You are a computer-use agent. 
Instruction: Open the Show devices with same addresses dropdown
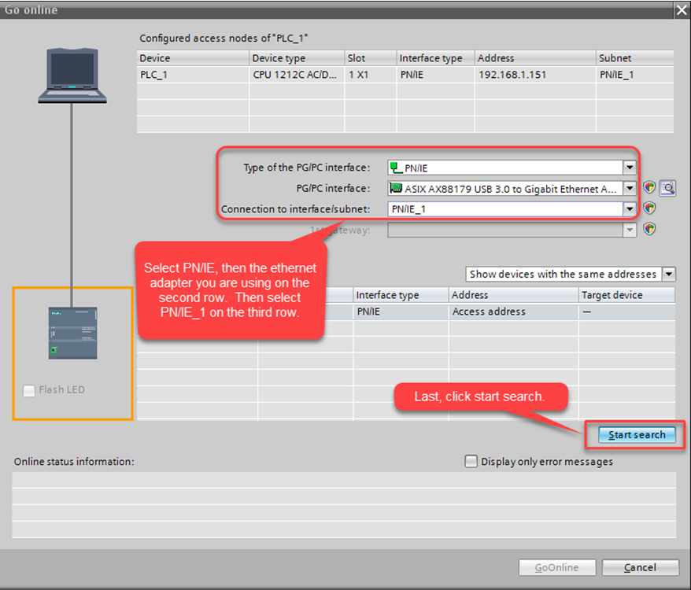[x=669, y=274]
